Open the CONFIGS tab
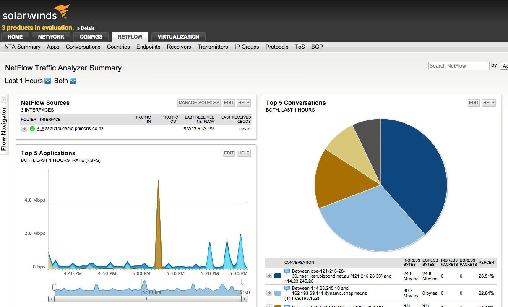The width and height of the screenshot is (508, 307). [91, 37]
